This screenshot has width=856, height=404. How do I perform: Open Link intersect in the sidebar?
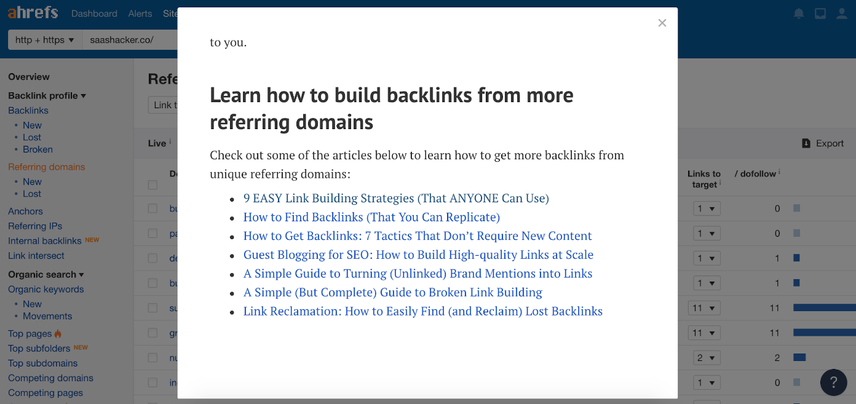click(x=36, y=256)
